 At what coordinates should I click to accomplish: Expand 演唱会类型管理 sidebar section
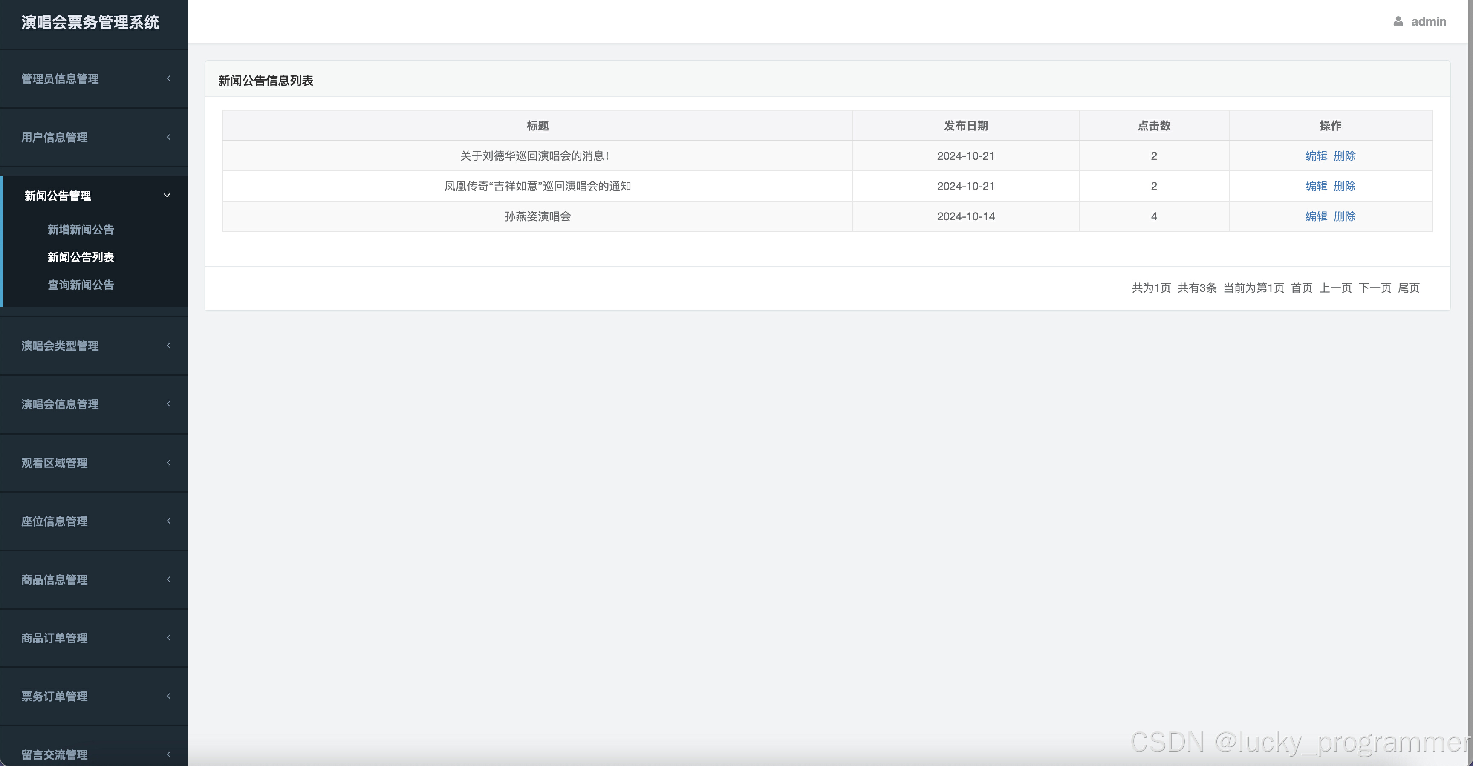point(60,346)
